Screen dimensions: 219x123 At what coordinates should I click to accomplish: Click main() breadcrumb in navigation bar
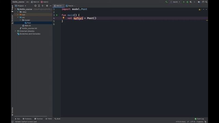click(44, 2)
